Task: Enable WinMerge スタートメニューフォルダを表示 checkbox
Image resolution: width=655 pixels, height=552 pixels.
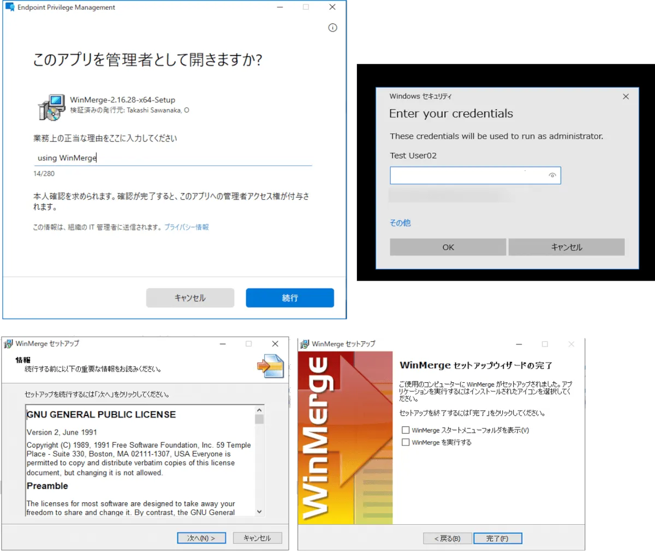Action: coord(406,430)
